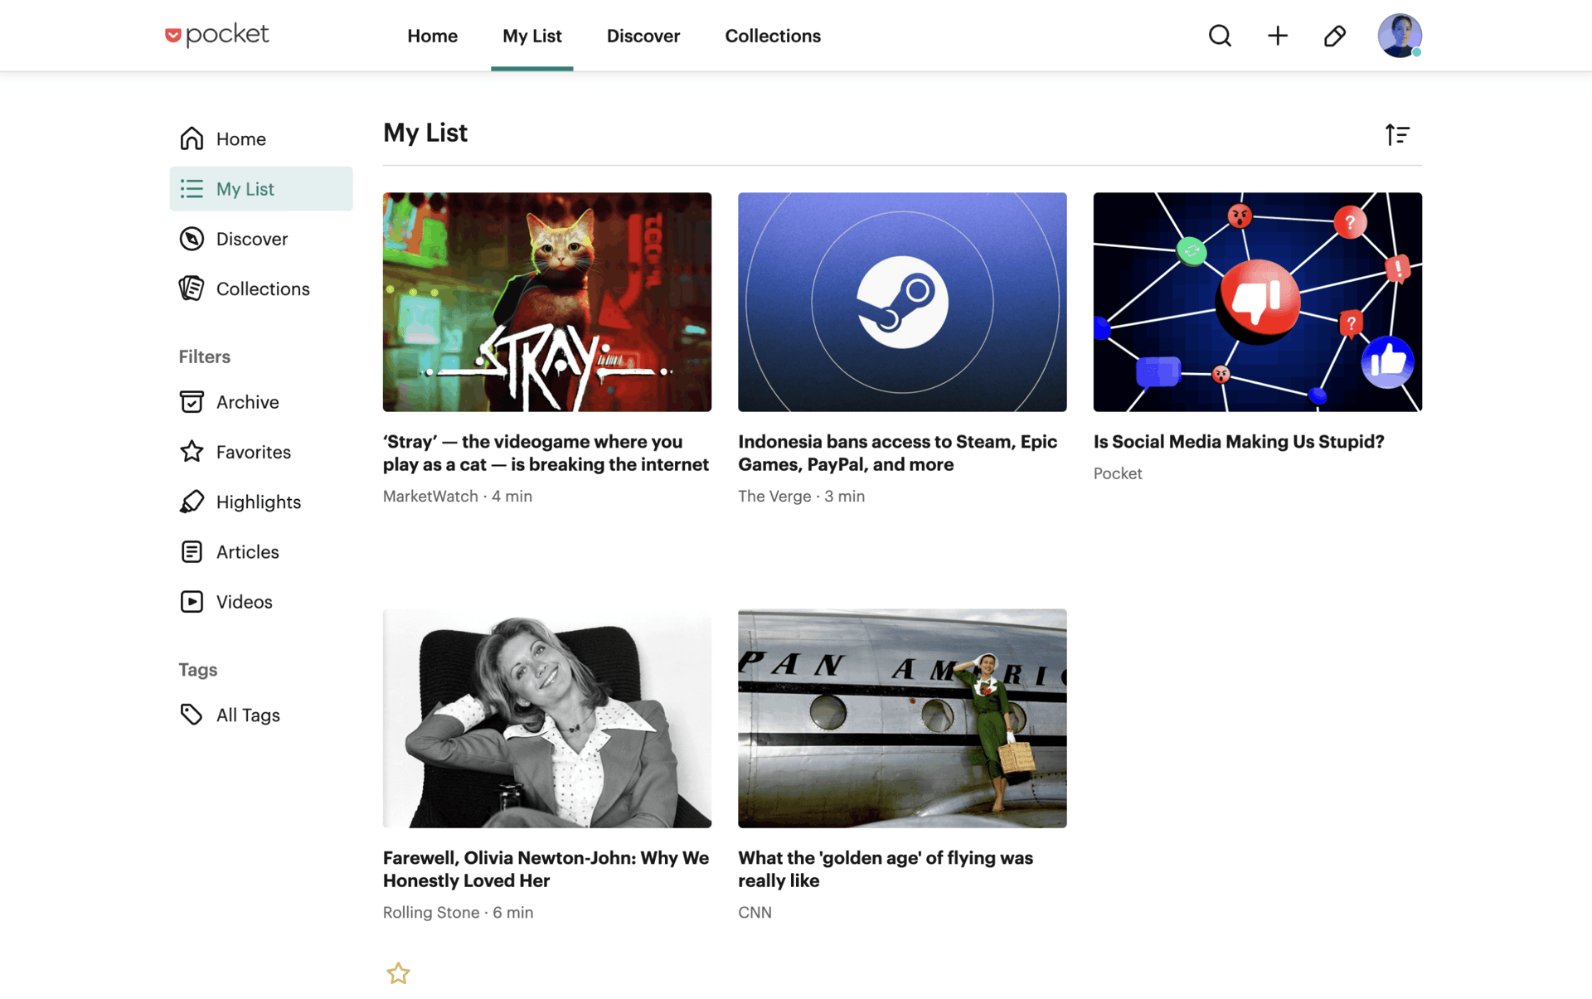Image resolution: width=1592 pixels, height=999 pixels.
Task: Select My List tab in top navigation
Action: (x=532, y=36)
